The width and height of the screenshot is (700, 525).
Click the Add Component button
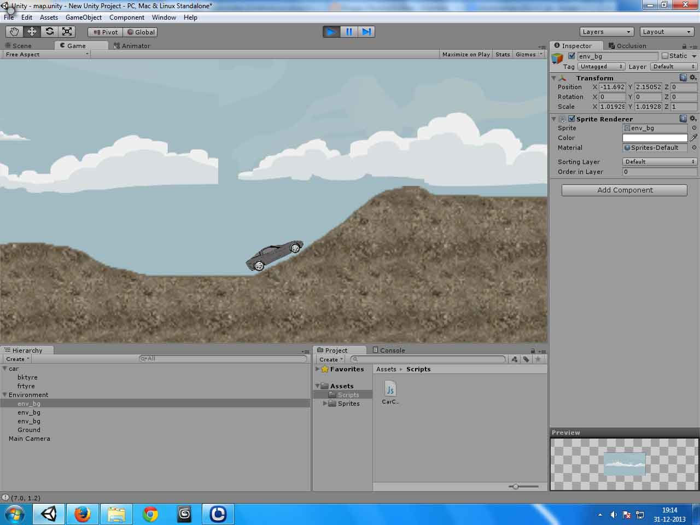625,190
